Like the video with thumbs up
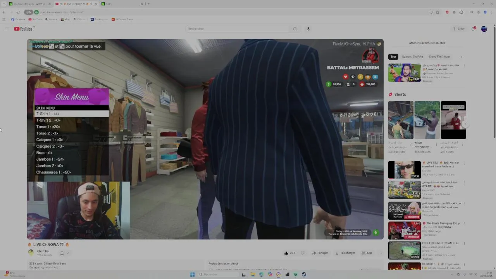 coord(290,253)
